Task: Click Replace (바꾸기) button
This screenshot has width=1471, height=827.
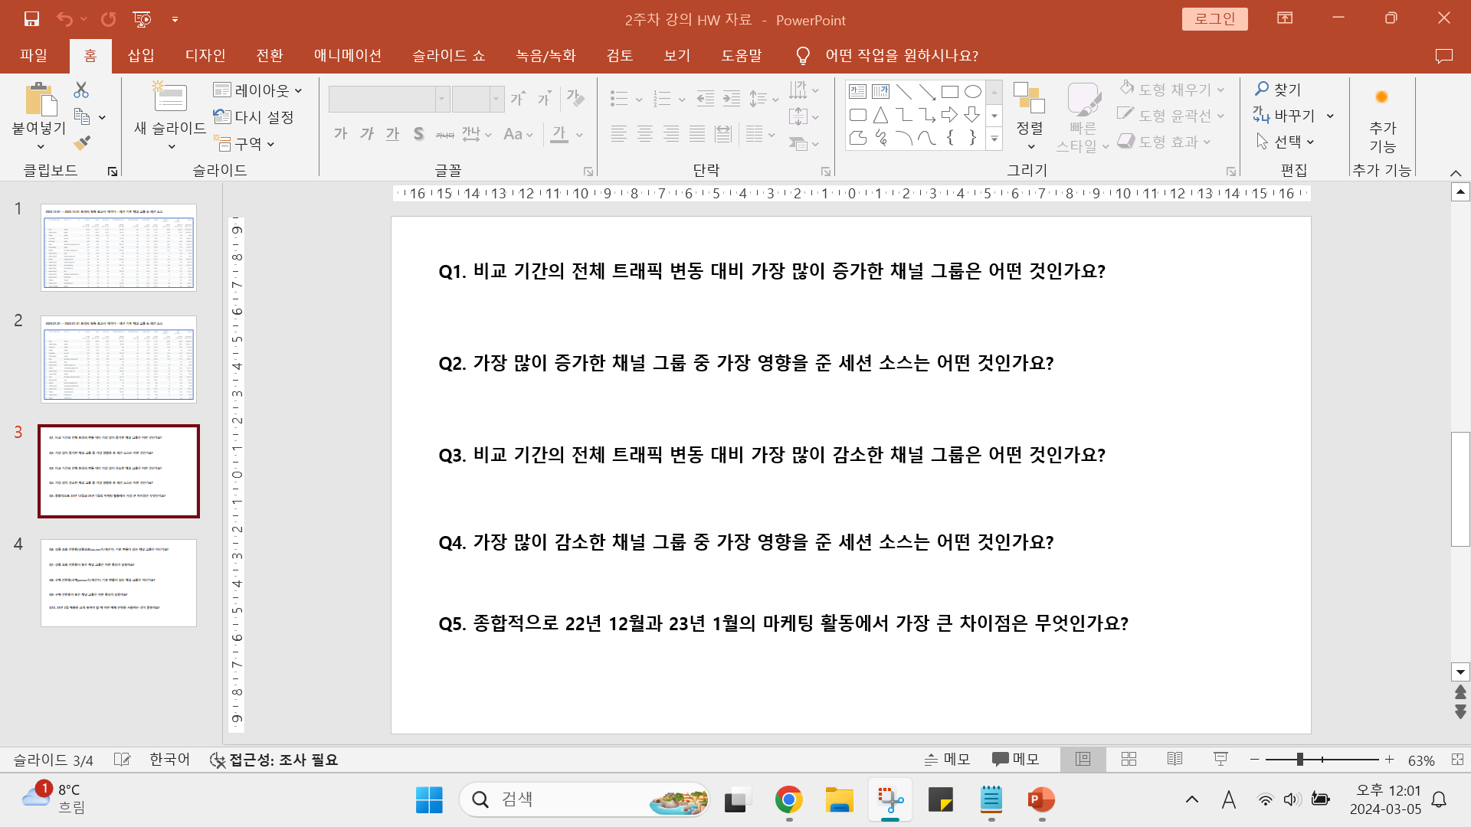Action: click(x=1285, y=116)
